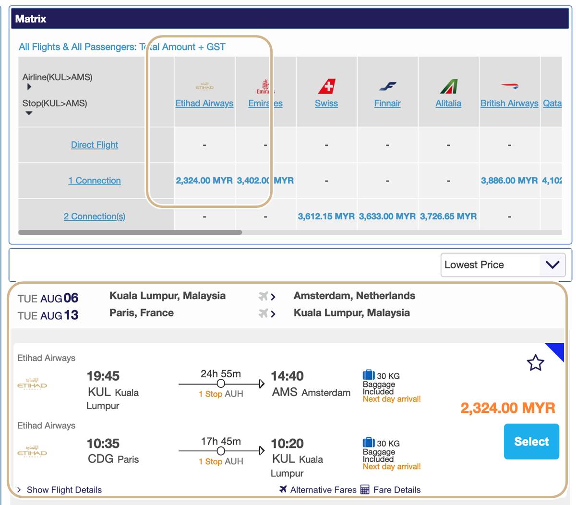Click the orange 2,324.00 MYR total price
576x505 pixels.
(x=508, y=408)
